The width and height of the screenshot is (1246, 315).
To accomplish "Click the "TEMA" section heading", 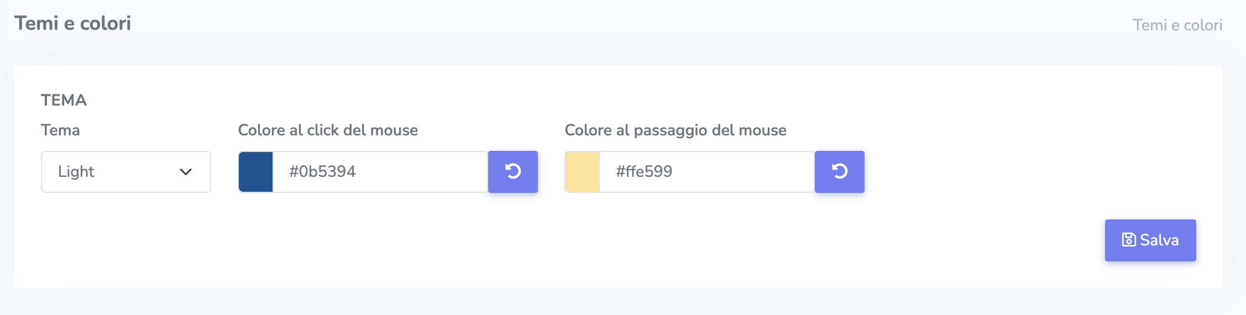I will pos(64,100).
